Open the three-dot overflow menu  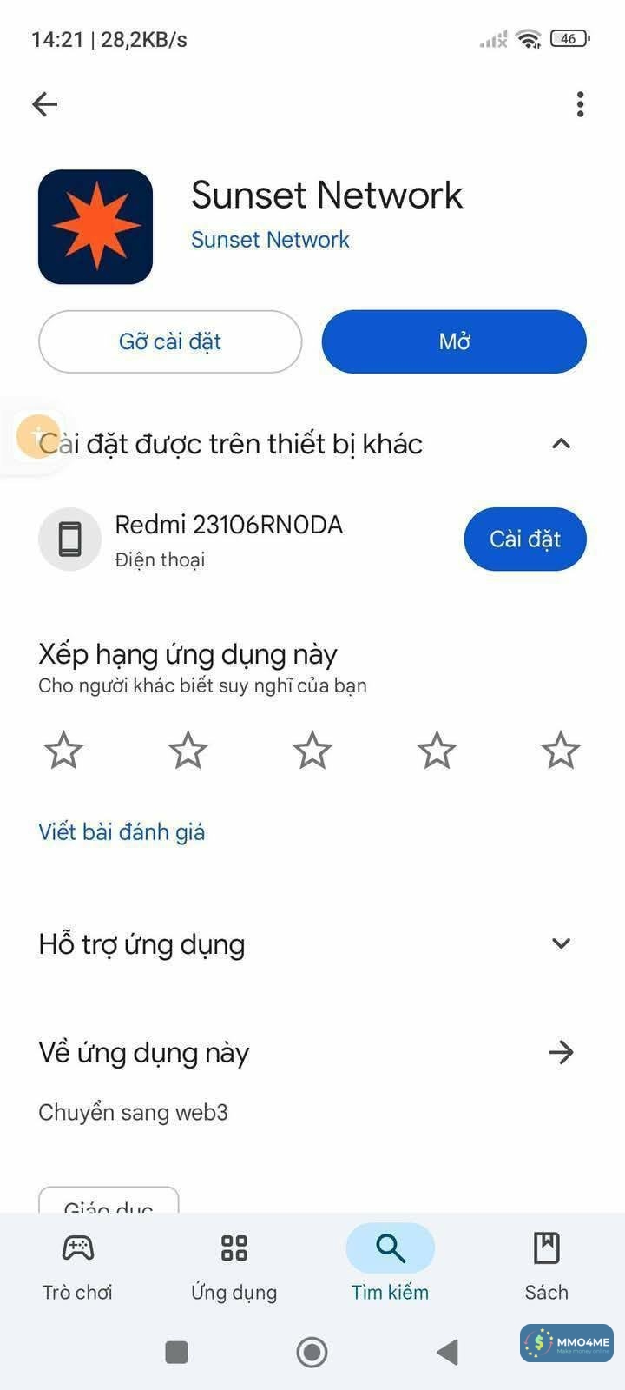(580, 104)
